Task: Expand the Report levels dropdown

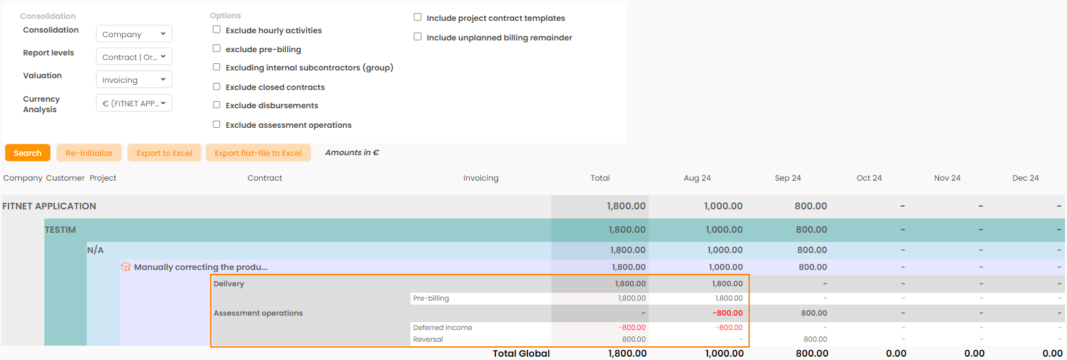Action: [134, 57]
